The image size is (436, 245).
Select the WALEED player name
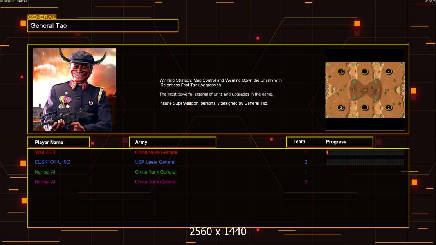click(45, 152)
